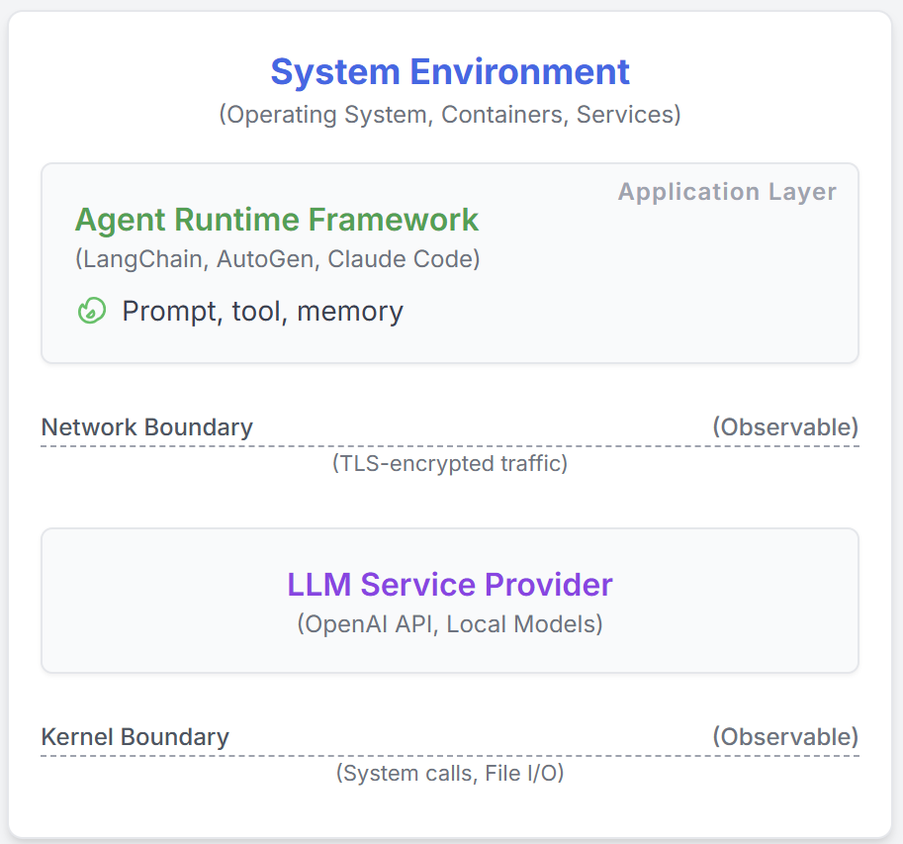Toggle Observable next to Kernel Boundary
903x844 pixels.
(786, 737)
